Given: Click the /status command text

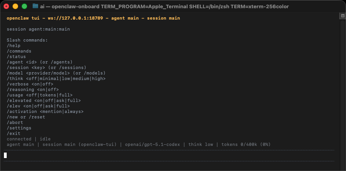Looking at the screenshot, I should pyautogui.click(x=16, y=56).
